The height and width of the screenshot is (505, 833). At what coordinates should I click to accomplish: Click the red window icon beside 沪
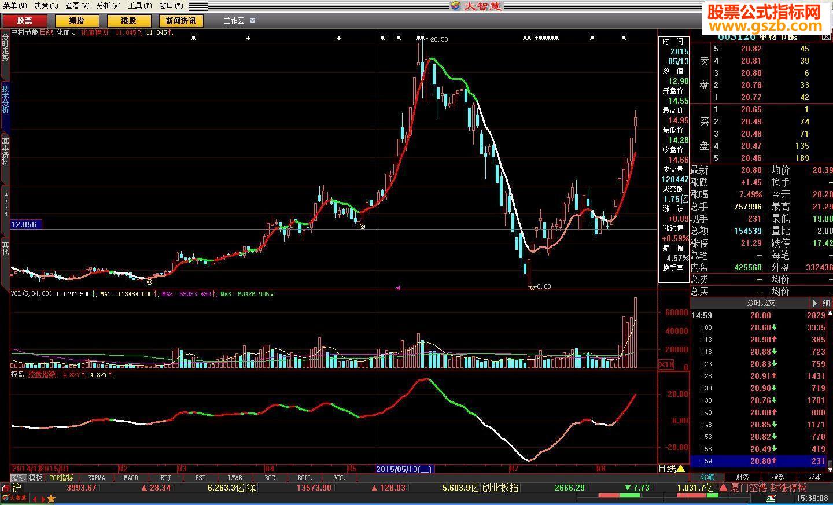tap(6, 488)
